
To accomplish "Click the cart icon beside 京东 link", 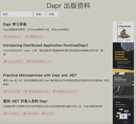I will pyautogui.click(x=5, y=37).
